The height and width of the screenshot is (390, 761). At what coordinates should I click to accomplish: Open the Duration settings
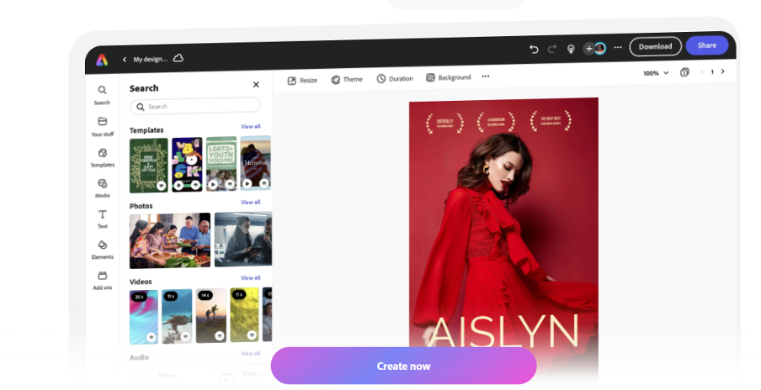pyautogui.click(x=395, y=78)
